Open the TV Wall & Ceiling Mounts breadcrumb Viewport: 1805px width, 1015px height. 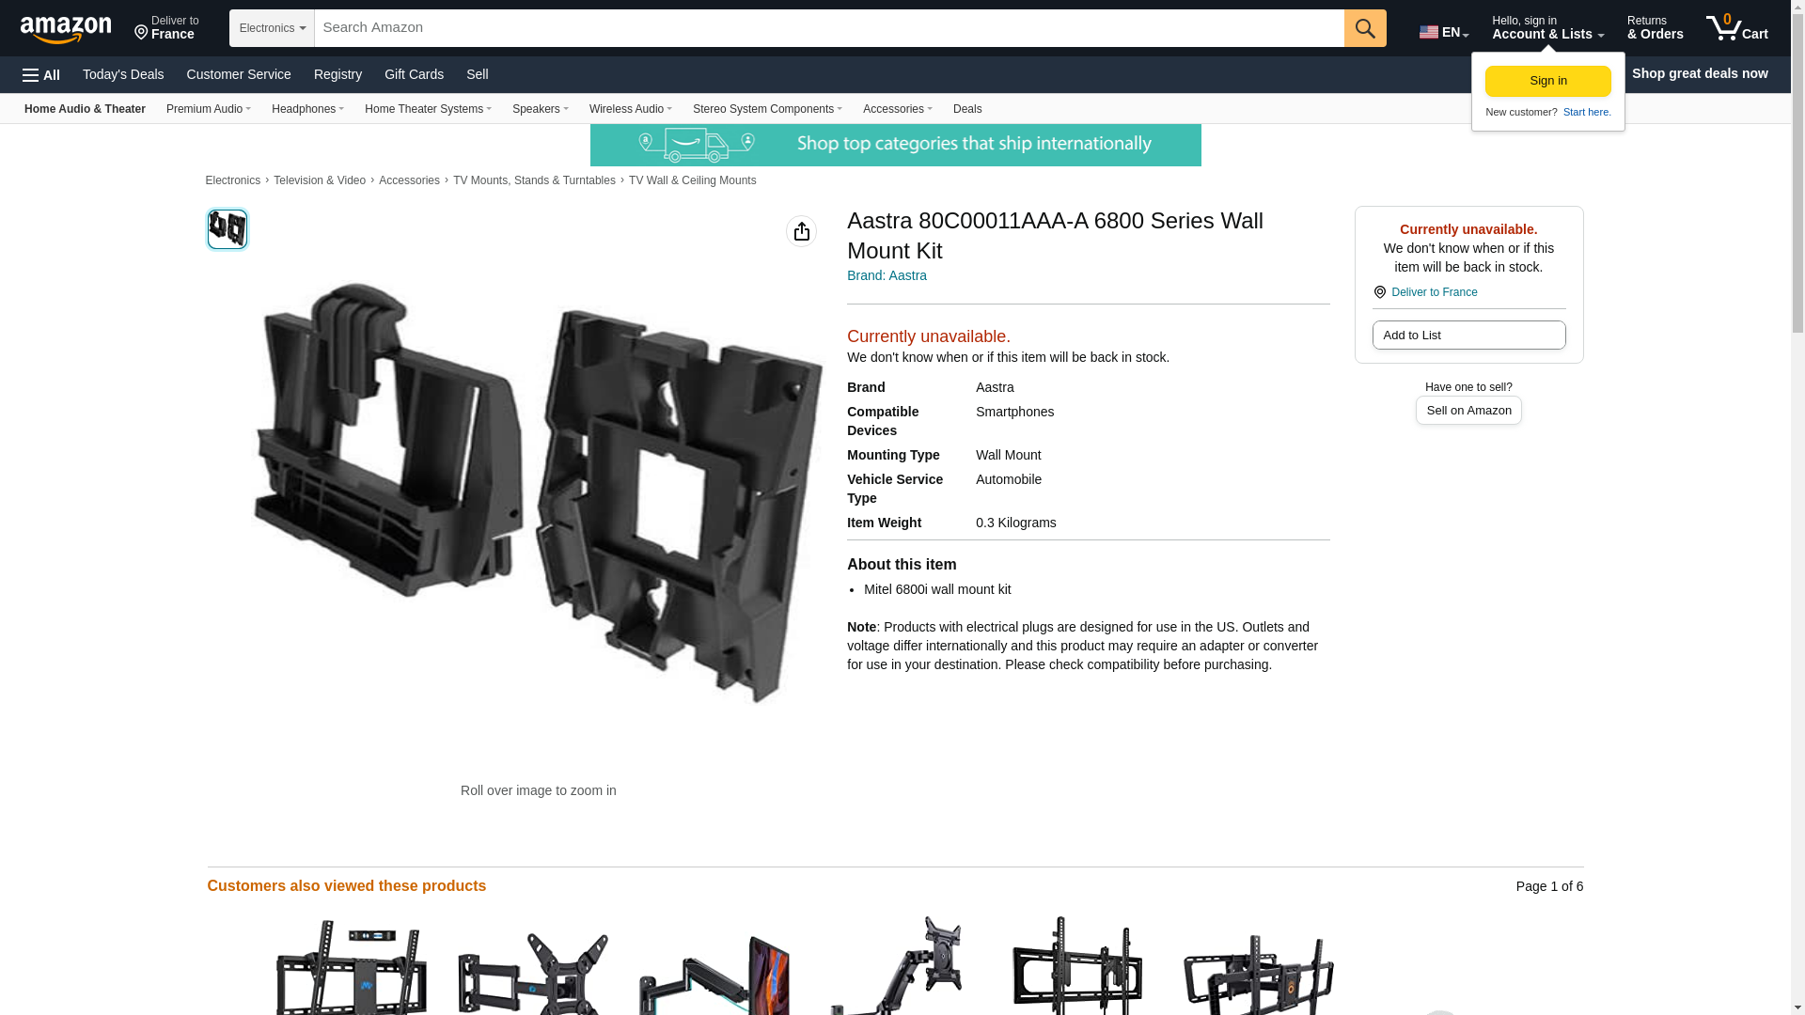pos(692,180)
